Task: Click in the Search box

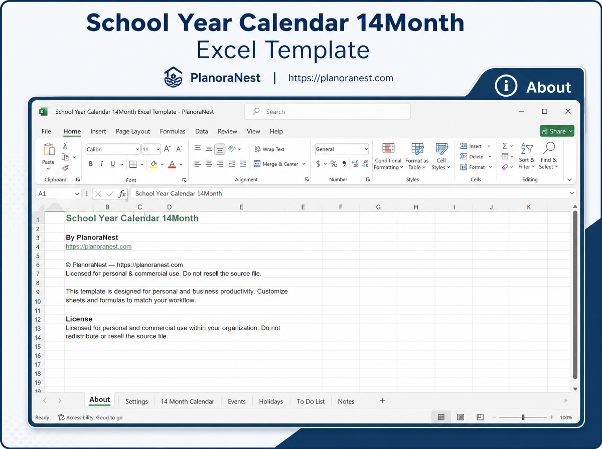Action: (327, 112)
